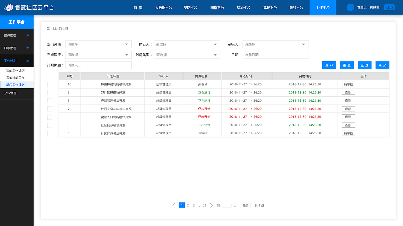Click inside the 计划标题 input field
This screenshot has width=403, height=226.
98,65
